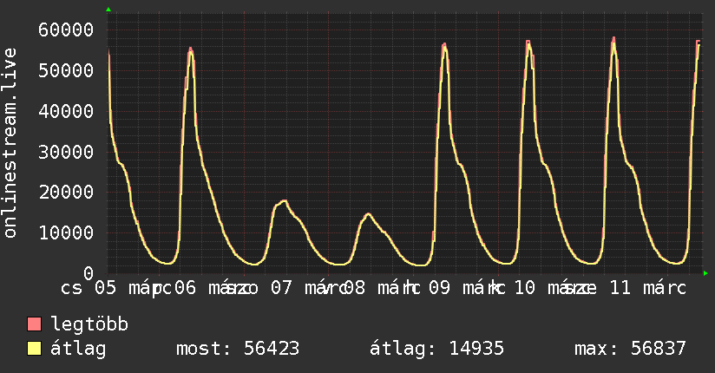Click the 09 márc date label
Viewport: 715px width, 373px height.
click(466, 288)
